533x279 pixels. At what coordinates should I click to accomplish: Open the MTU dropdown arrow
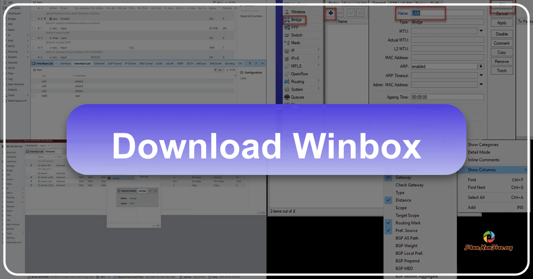(481, 31)
